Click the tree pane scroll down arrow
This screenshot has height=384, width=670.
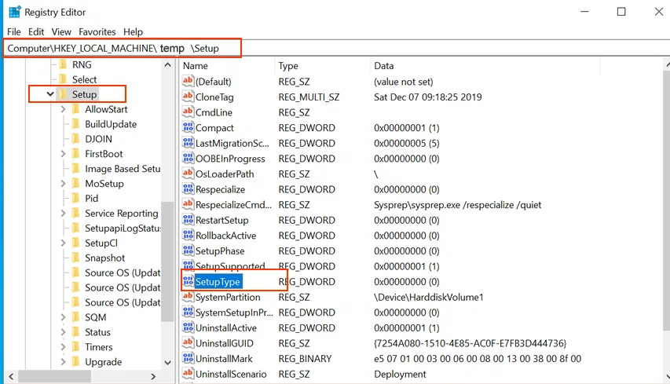point(167,363)
